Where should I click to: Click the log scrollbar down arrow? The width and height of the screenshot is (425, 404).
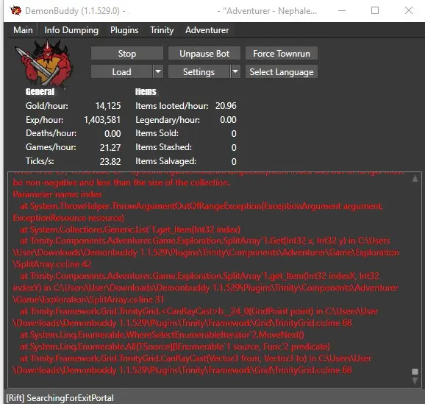click(x=415, y=381)
